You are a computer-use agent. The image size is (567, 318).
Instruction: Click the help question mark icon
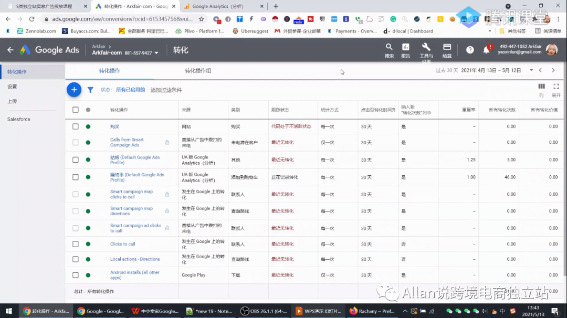point(470,50)
